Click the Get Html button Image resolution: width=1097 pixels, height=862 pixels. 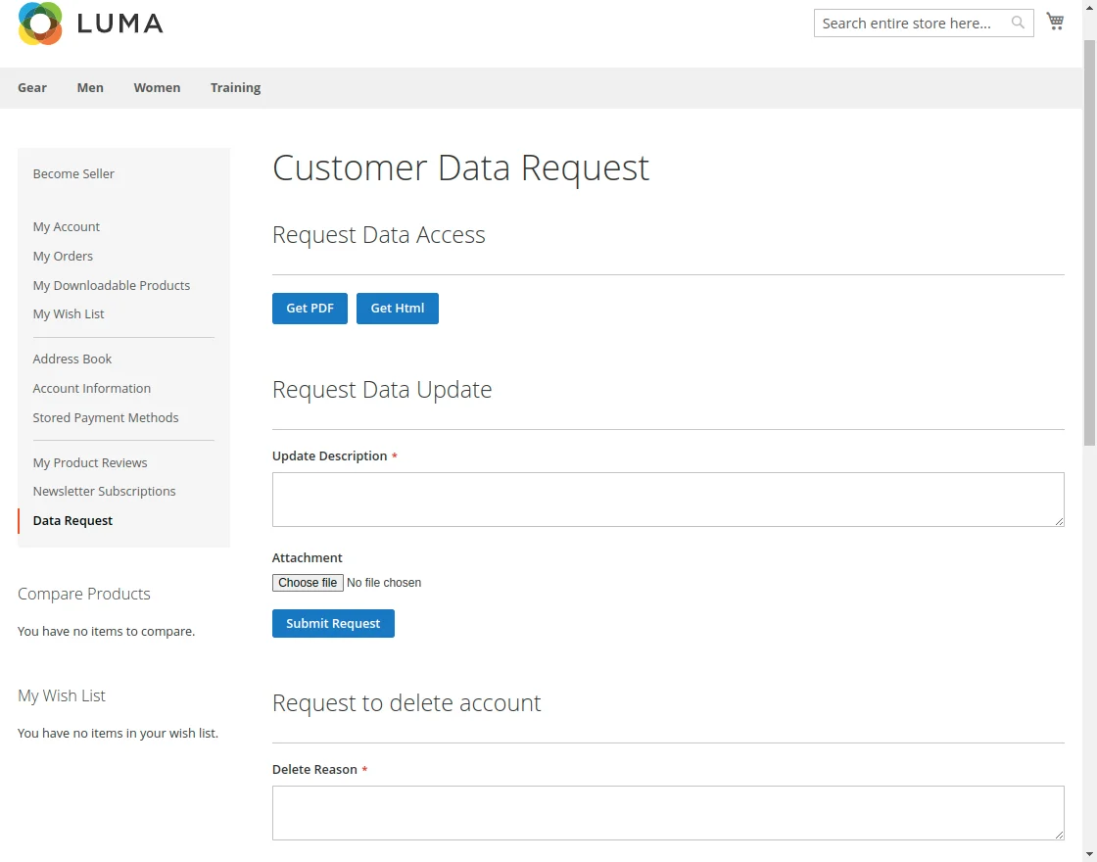397,308
